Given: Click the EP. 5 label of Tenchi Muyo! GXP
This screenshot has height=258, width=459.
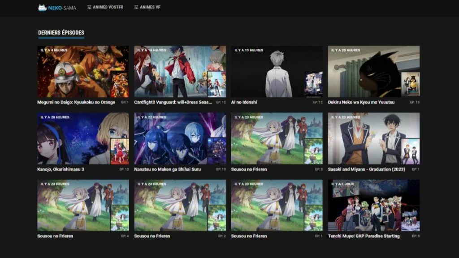Looking at the screenshot, I should [416, 236].
